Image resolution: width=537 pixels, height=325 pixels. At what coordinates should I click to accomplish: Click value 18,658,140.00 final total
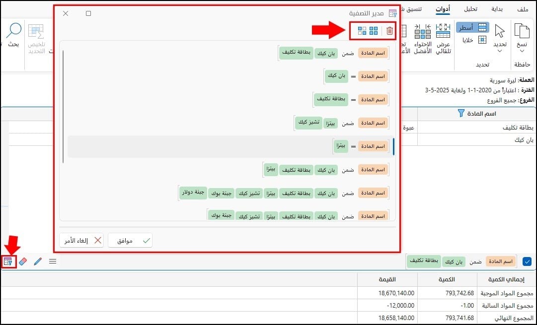click(x=396, y=318)
